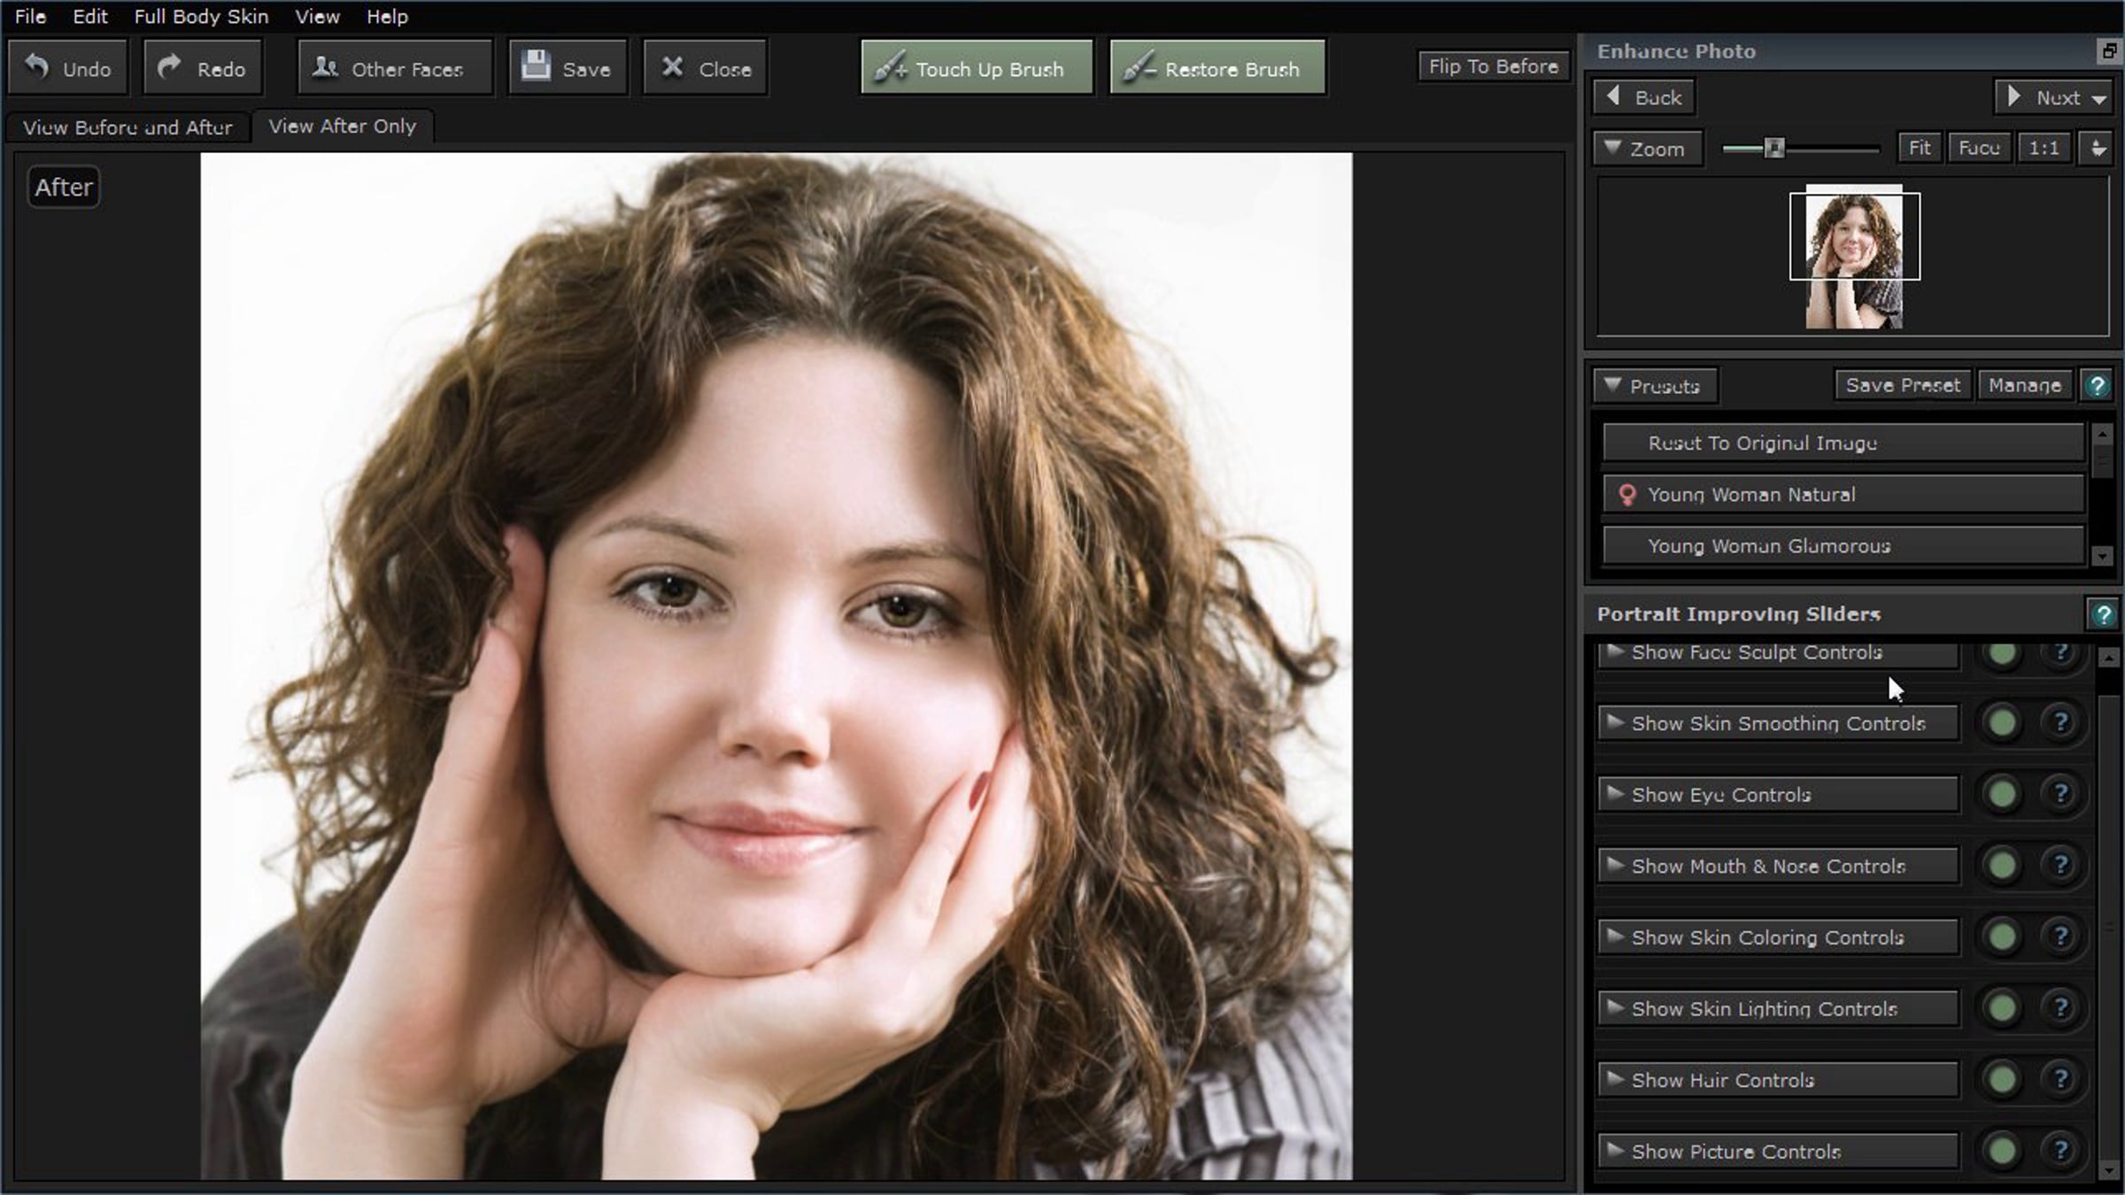The image size is (2125, 1195).
Task: Save the photo with the floppy disk icon
Action: tap(568, 68)
